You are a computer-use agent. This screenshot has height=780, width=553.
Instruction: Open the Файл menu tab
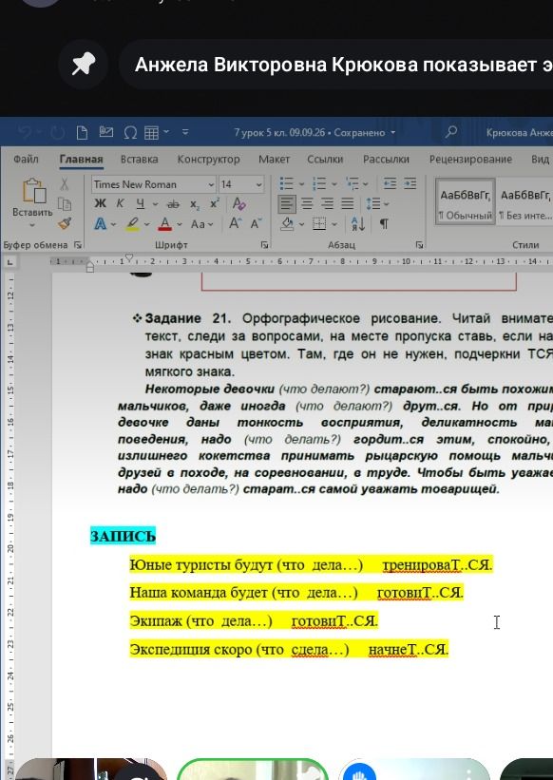pyautogui.click(x=26, y=160)
